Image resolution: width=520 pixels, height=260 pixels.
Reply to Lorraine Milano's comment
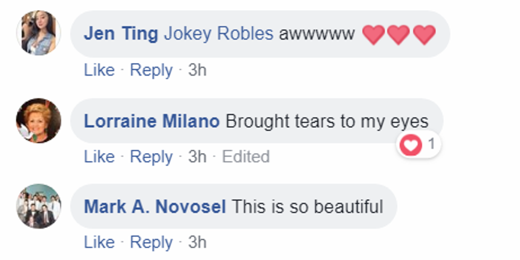[151, 157]
